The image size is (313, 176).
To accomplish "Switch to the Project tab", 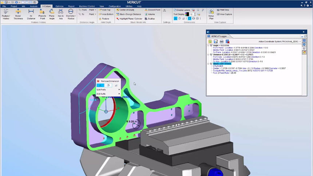I will click(x=14, y=6).
